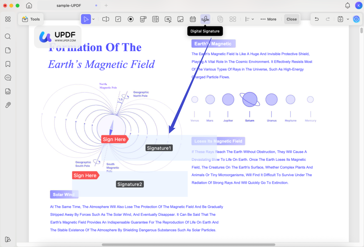The image size is (364, 247).
Task: Open the notifications bell
Action: coord(348,5)
